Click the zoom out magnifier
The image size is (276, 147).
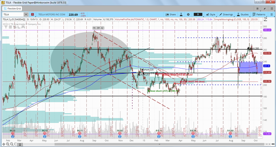click(11, 144)
